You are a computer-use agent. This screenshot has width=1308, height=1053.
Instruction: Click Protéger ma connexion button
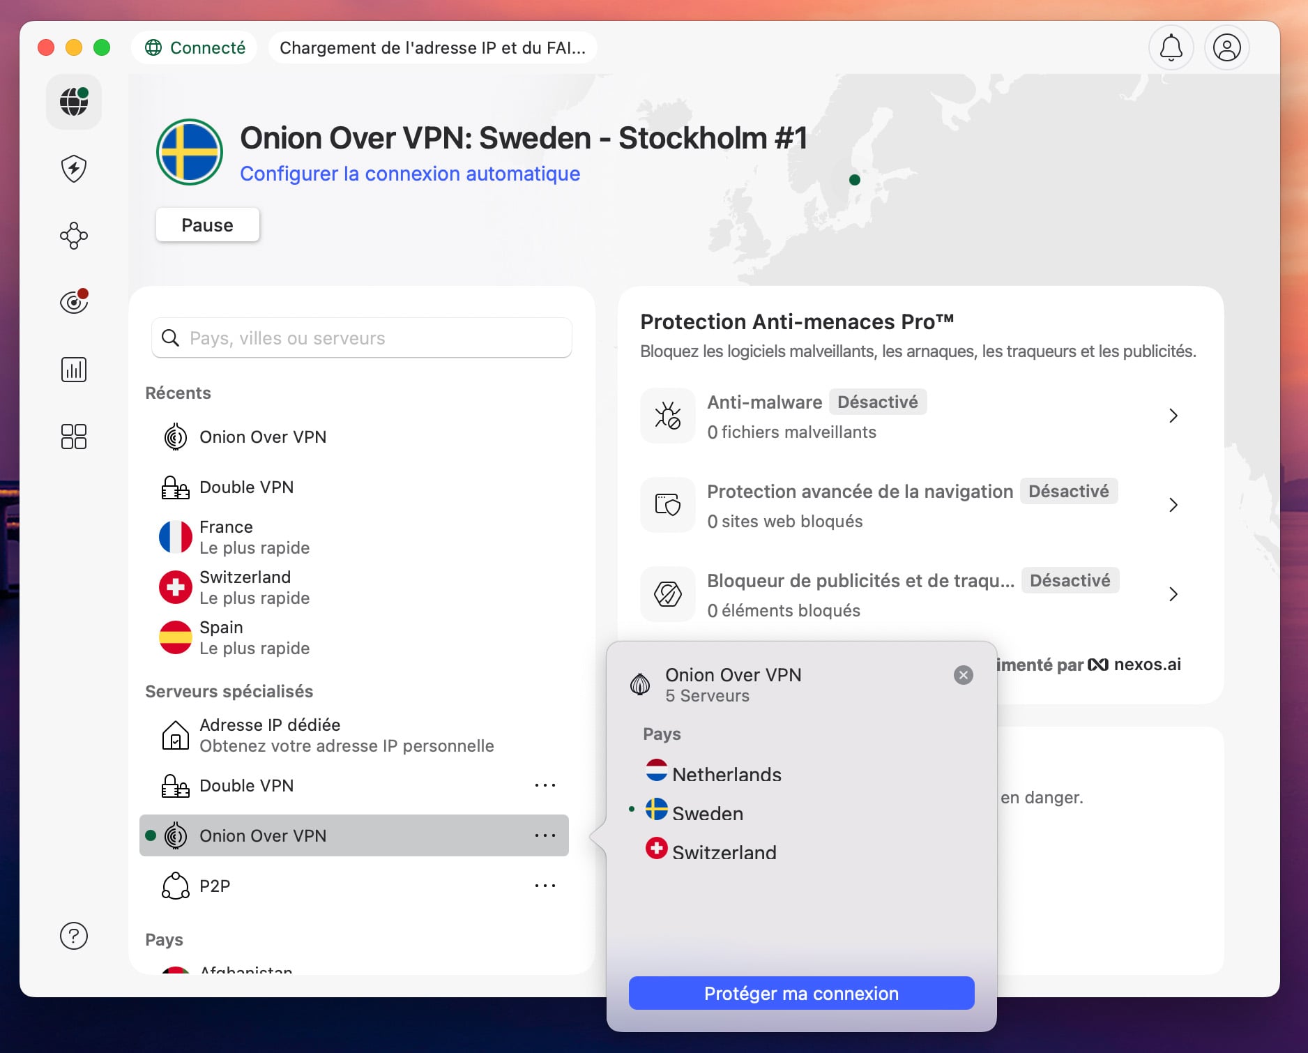(802, 993)
